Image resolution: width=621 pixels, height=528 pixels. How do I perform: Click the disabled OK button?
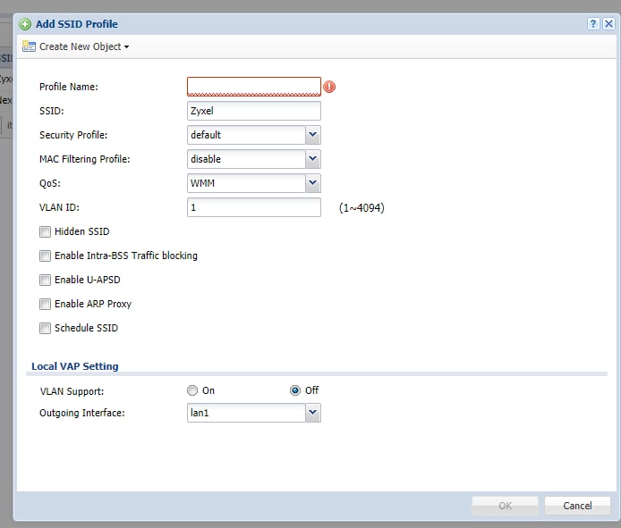point(505,506)
